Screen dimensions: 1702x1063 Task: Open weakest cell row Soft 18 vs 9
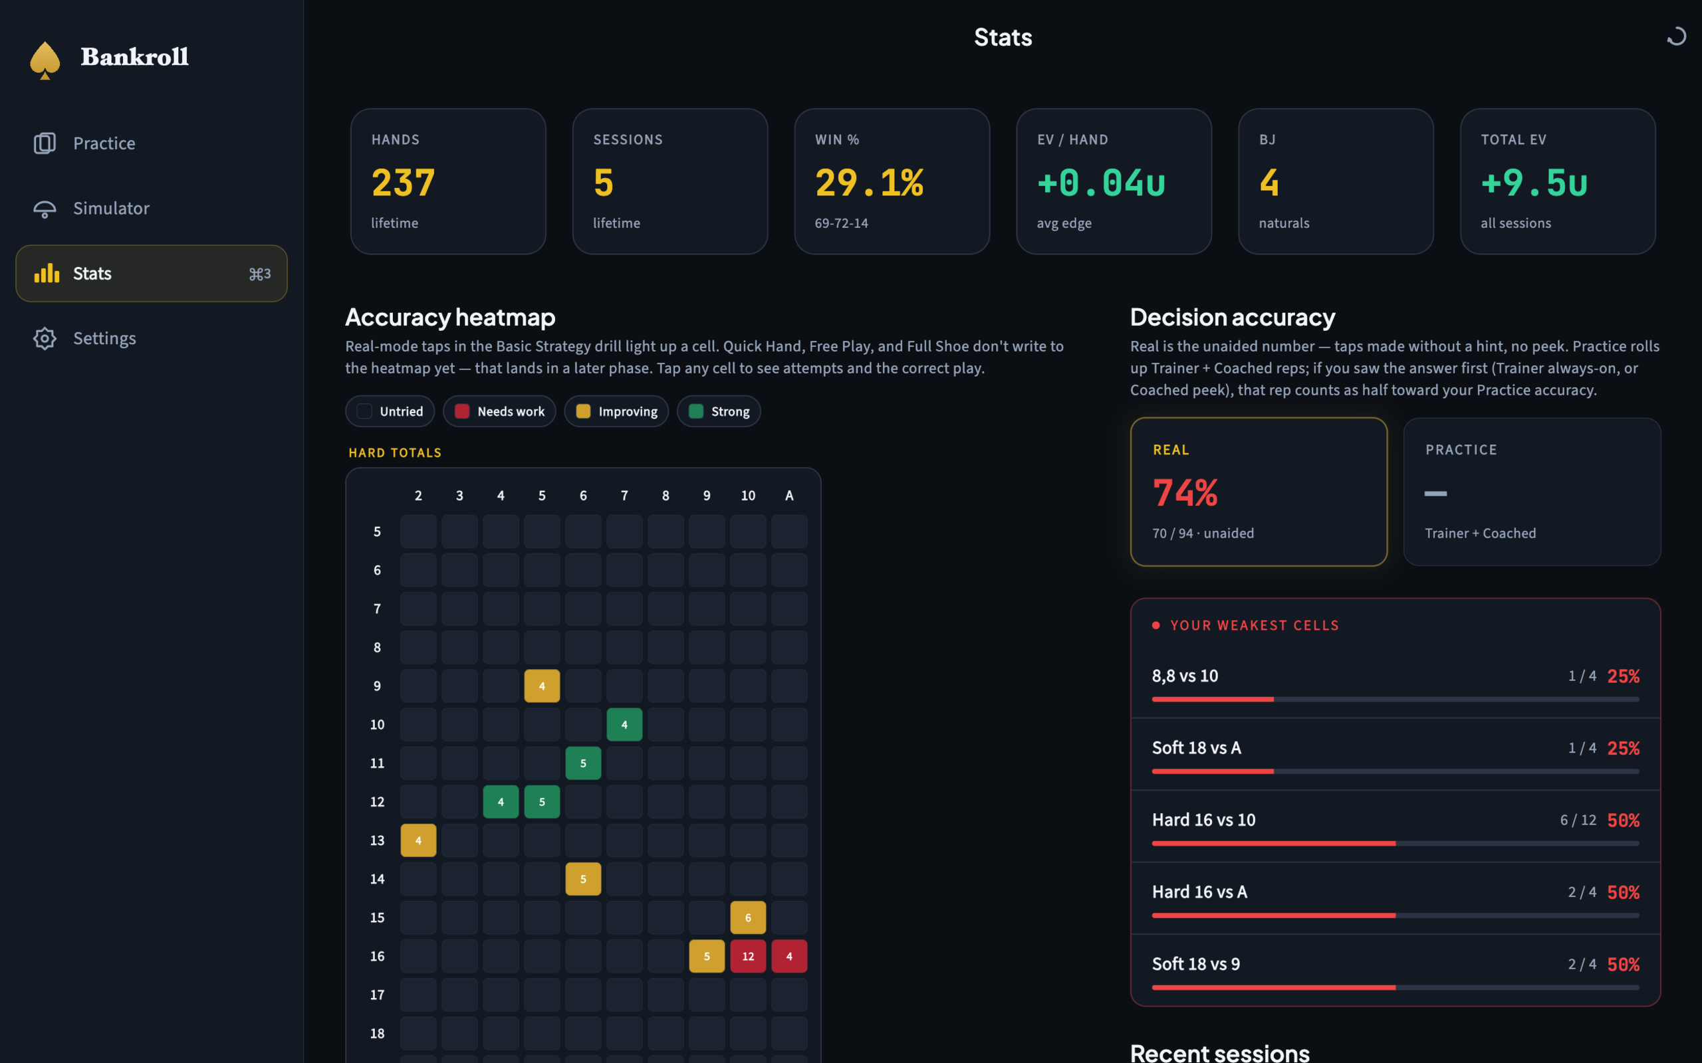coord(1396,971)
